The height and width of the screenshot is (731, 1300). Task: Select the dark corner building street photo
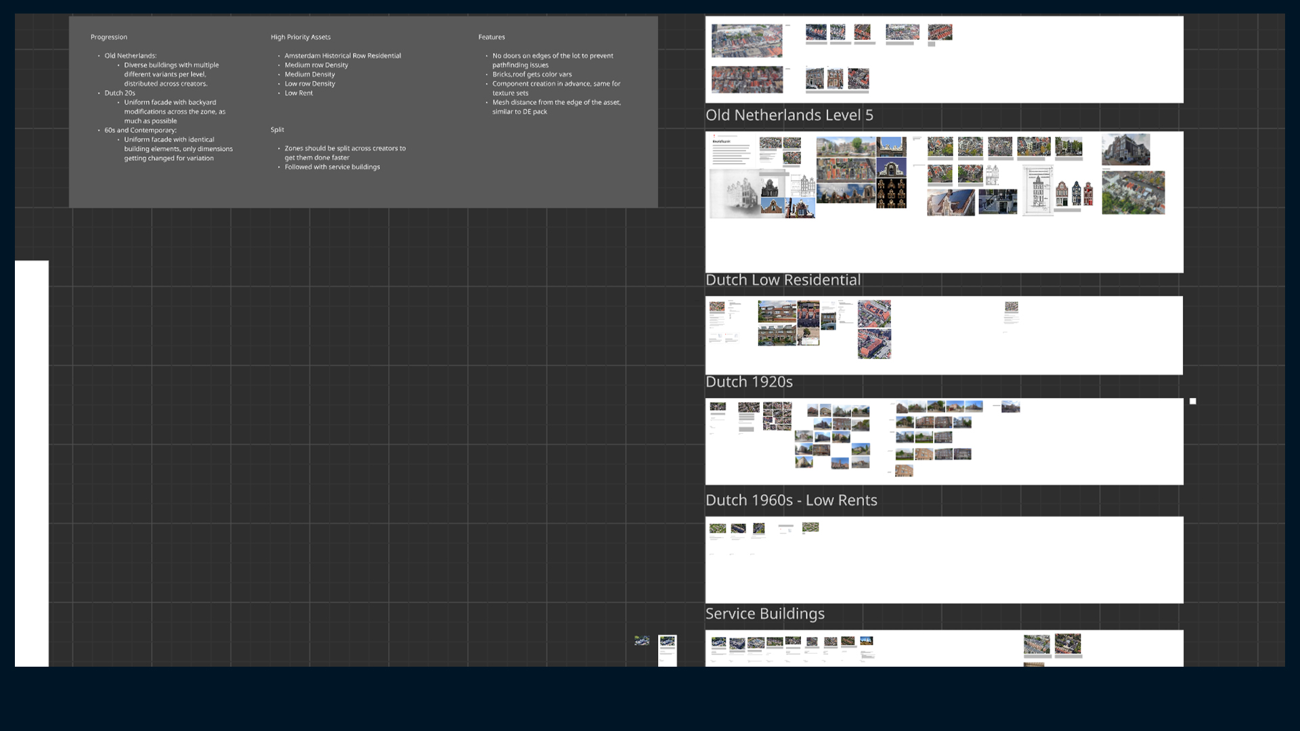click(x=1125, y=150)
